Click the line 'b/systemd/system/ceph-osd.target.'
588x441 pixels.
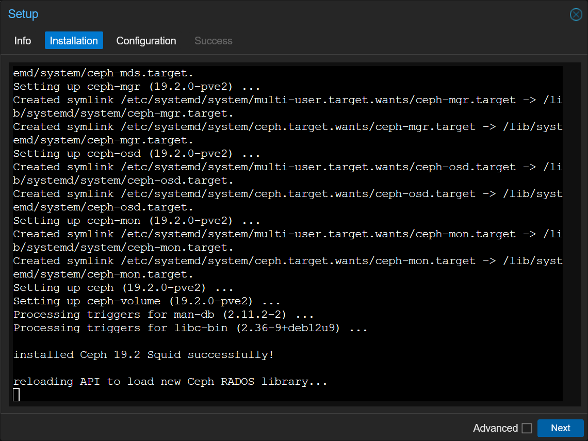pos(123,181)
